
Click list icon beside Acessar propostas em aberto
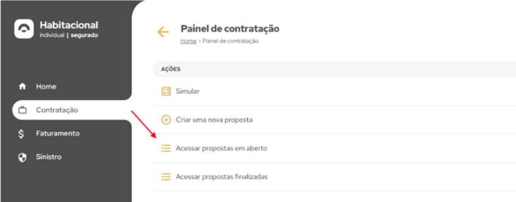point(166,148)
